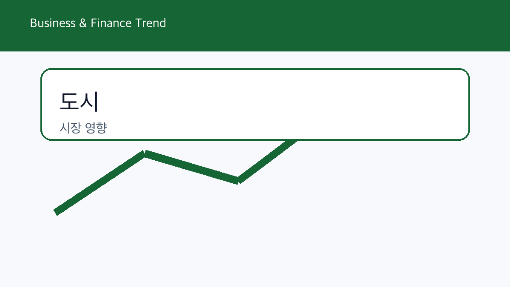Select the starting end of the trend line
Image resolution: width=510 pixels, height=287 pixels.
(x=56, y=212)
